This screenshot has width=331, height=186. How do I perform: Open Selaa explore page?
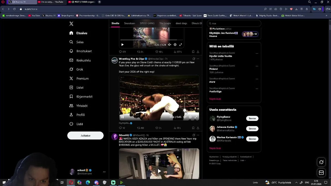[x=77, y=42]
